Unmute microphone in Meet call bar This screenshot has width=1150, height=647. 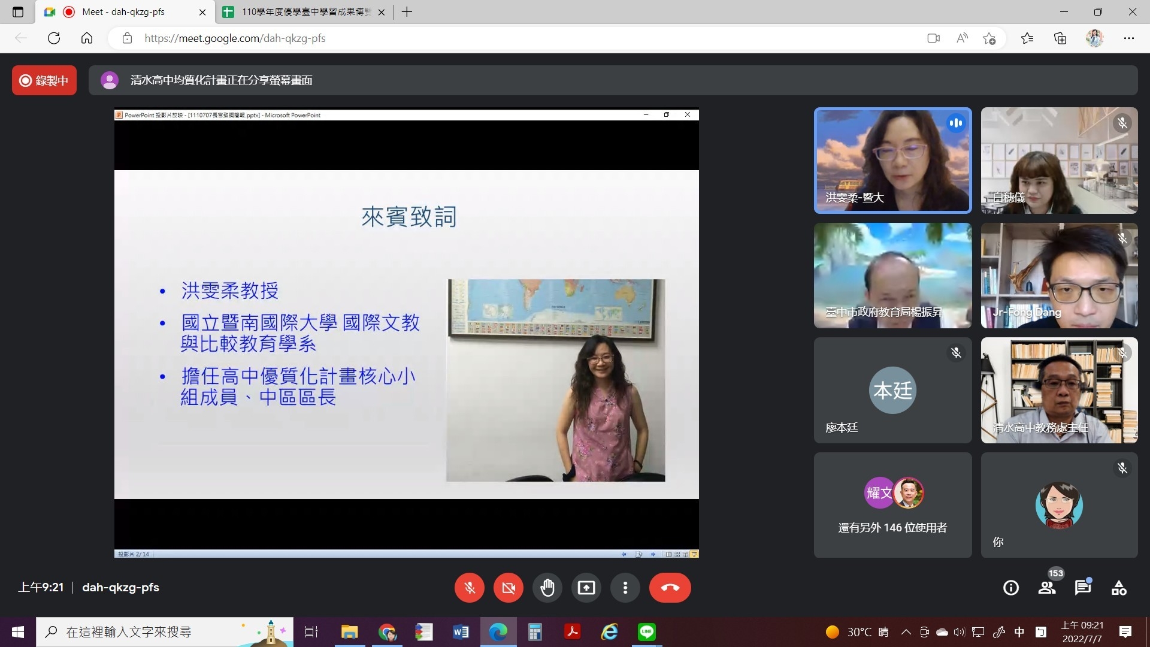click(x=470, y=588)
